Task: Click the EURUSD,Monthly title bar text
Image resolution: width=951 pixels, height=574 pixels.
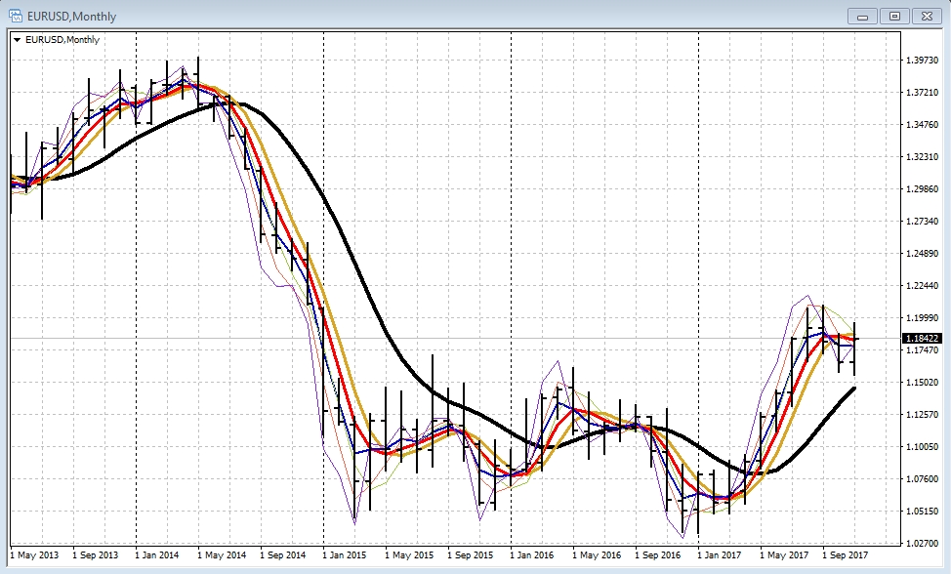Action: click(71, 17)
